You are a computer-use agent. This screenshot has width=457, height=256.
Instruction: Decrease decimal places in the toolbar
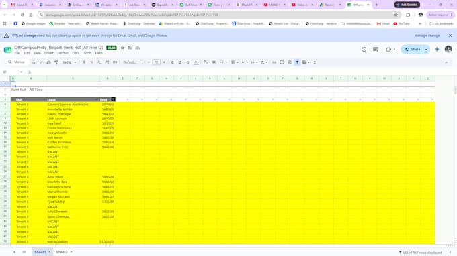99,62
